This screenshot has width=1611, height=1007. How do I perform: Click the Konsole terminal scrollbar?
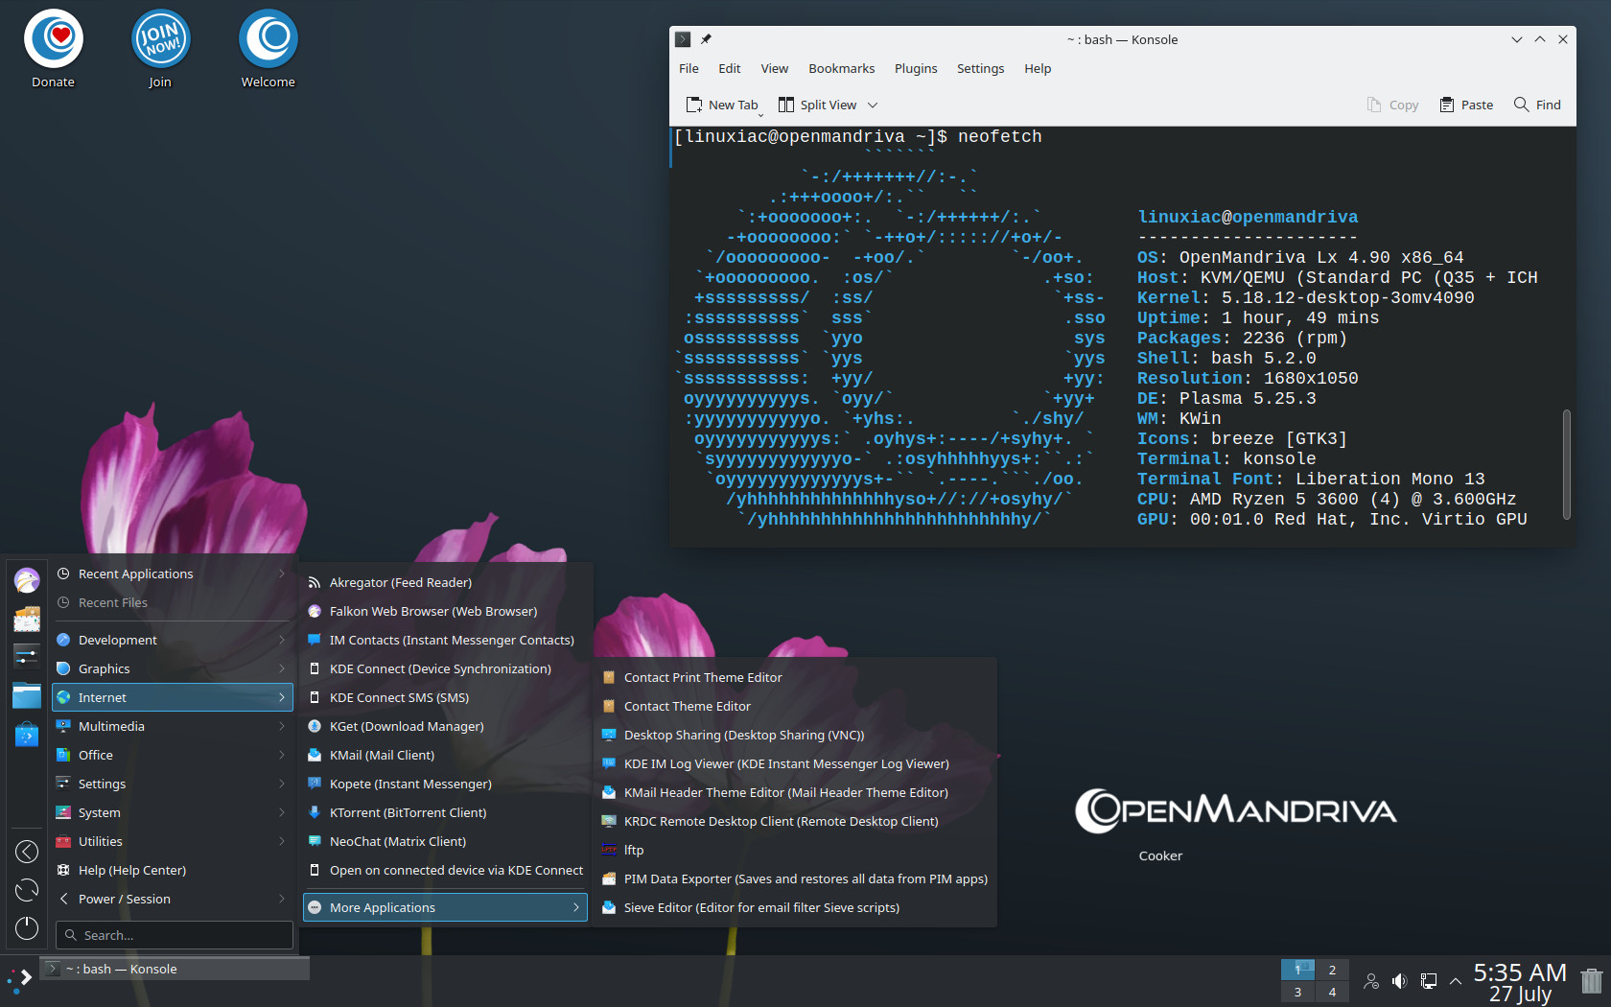[x=1566, y=464]
